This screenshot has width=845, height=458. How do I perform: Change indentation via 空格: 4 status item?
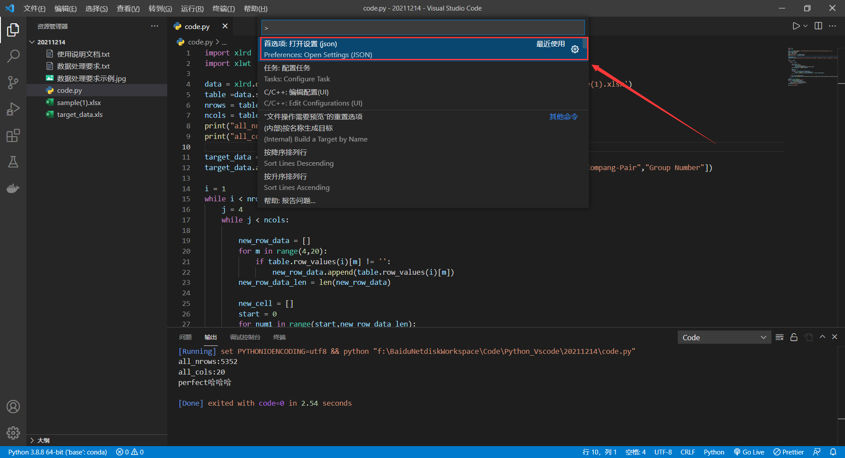(636, 452)
